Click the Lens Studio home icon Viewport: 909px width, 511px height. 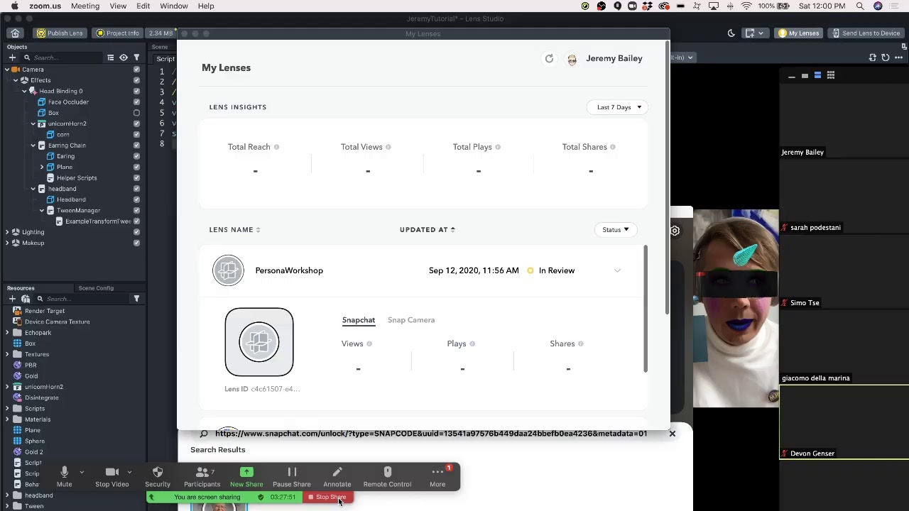pyautogui.click(x=15, y=33)
